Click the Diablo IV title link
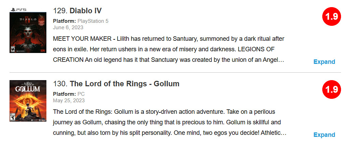 pyautogui.click(x=86, y=11)
